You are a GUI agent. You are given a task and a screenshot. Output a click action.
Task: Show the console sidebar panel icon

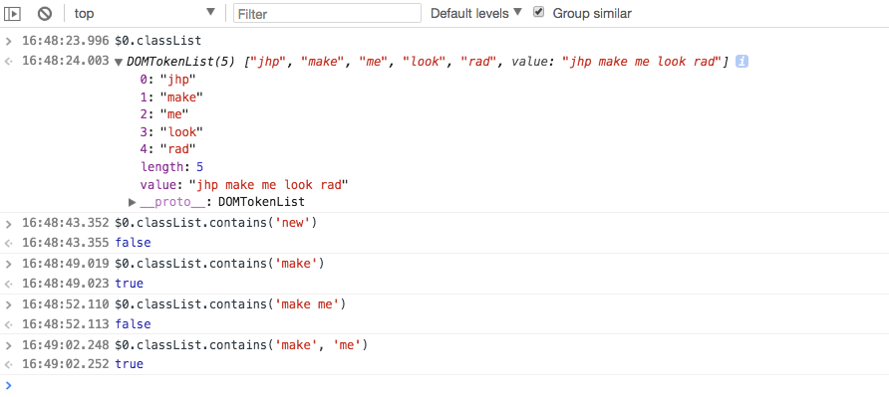tap(13, 13)
